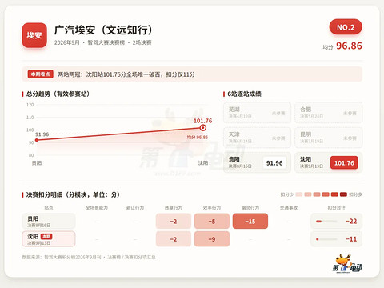Click the -9 效率行为 cell
Viewport: 384px width, 288px height.
tap(212, 239)
